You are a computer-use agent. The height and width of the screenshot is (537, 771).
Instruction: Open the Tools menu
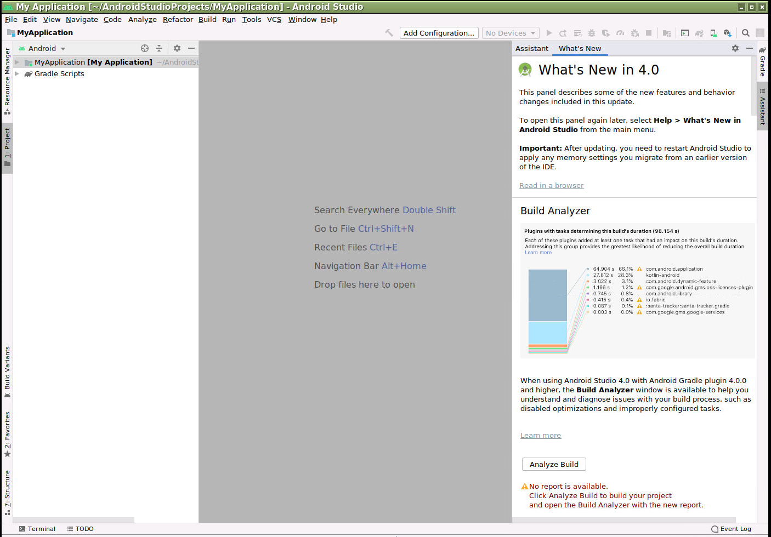252,19
